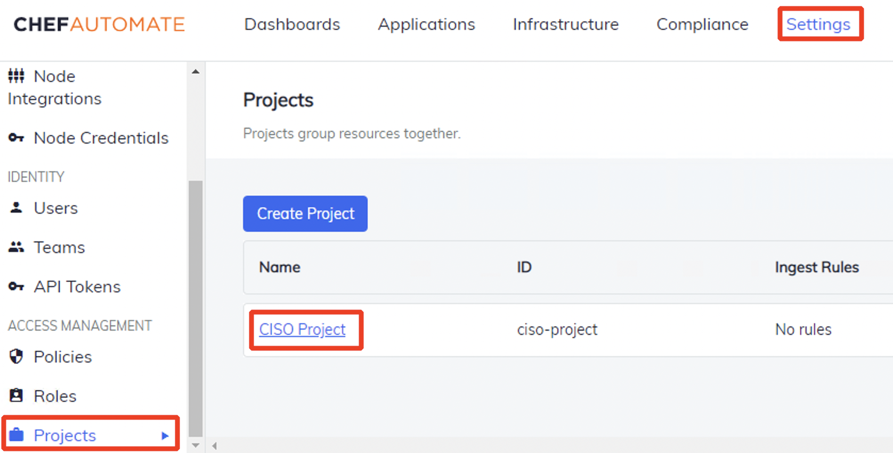Click the Teams group icon

(16, 247)
